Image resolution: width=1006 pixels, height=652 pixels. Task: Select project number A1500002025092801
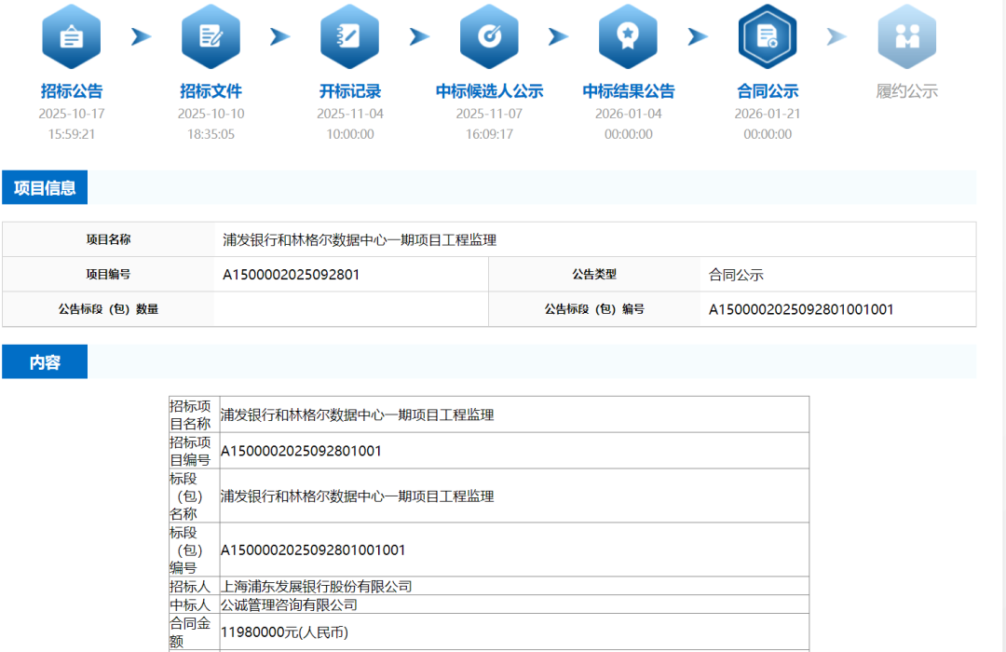291,275
